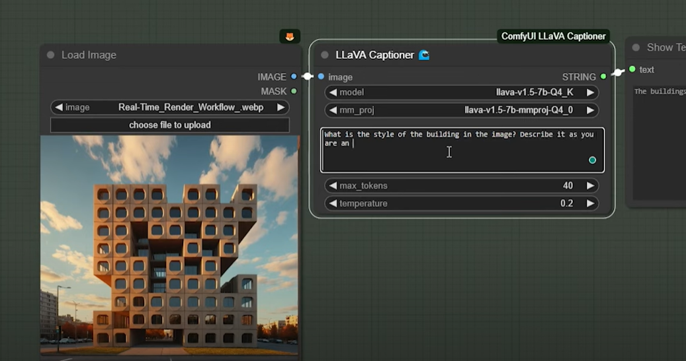Click the MASK output port on Load Image
686x361 pixels.
click(x=294, y=91)
